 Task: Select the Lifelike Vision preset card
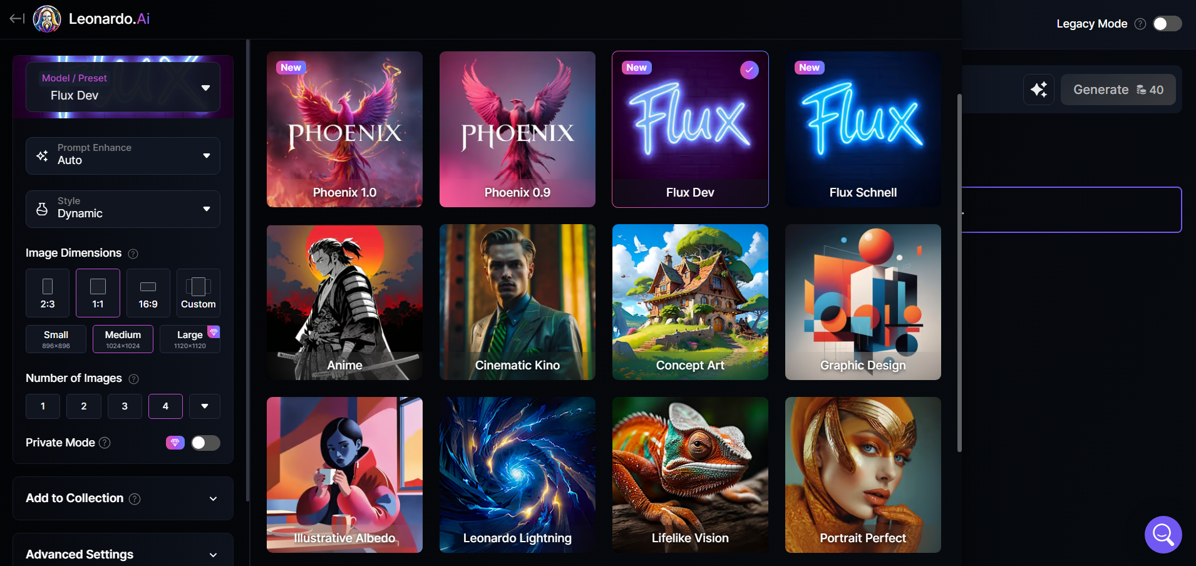click(x=690, y=475)
